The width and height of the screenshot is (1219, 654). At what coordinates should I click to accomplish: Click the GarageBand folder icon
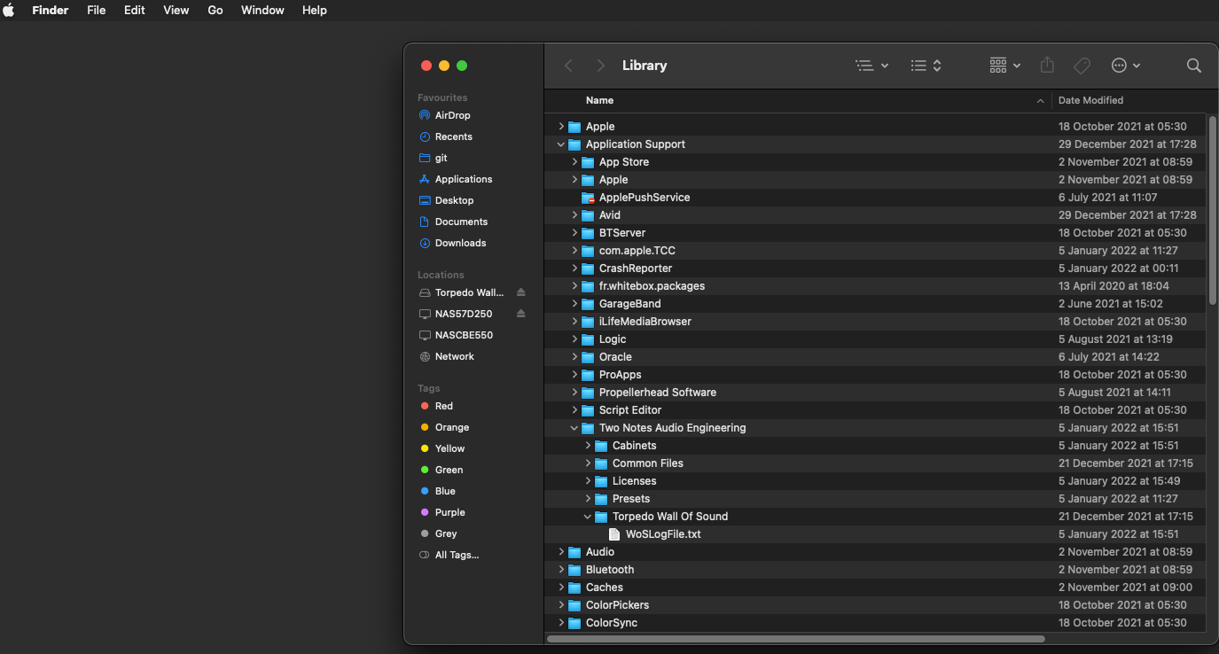[587, 304]
